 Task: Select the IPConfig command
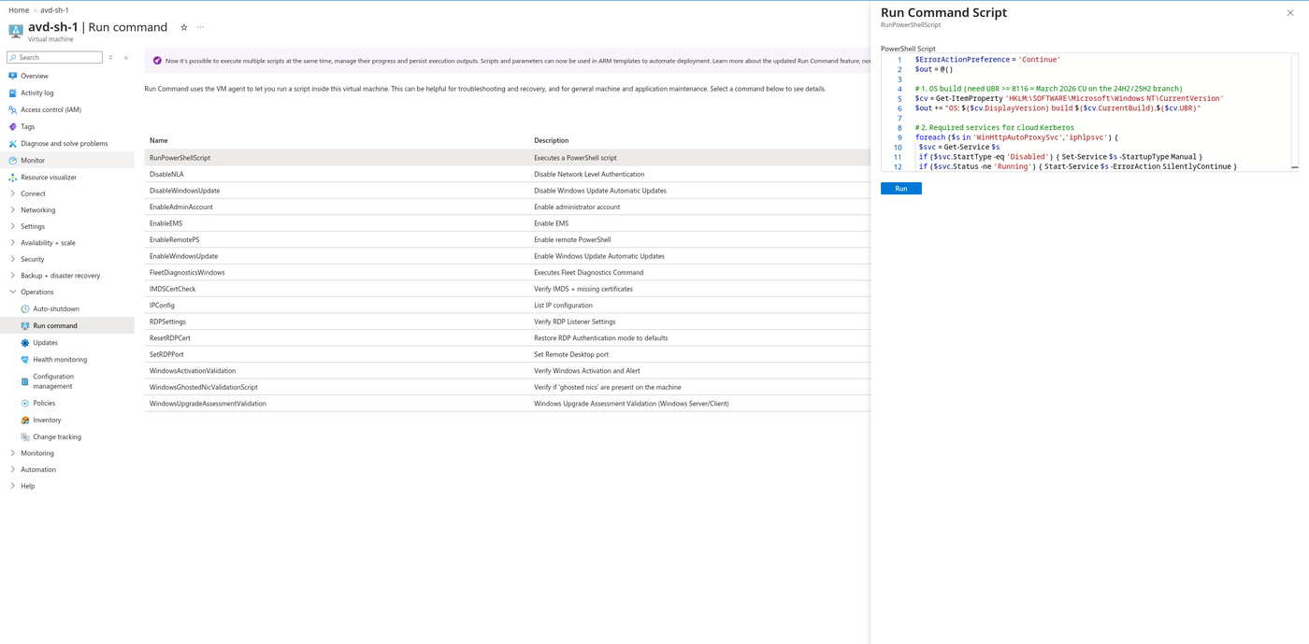[x=507, y=305]
